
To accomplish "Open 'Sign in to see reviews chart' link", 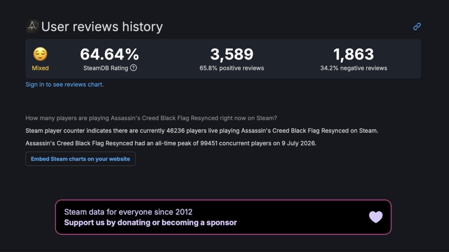I will 65,84.
